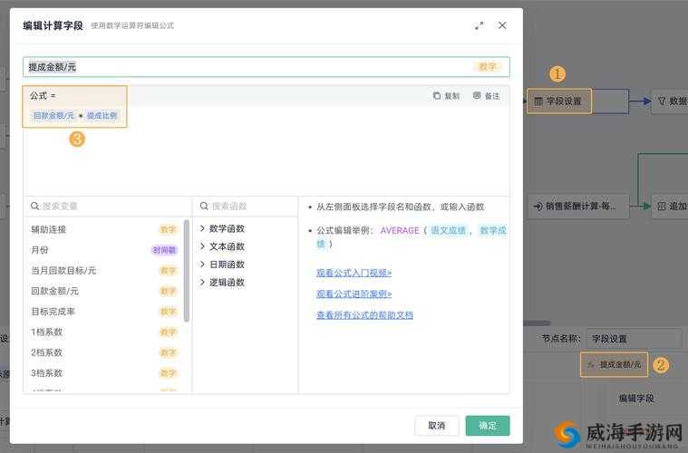Click the variable list scrollbar
The image size is (688, 453).
pos(187,271)
